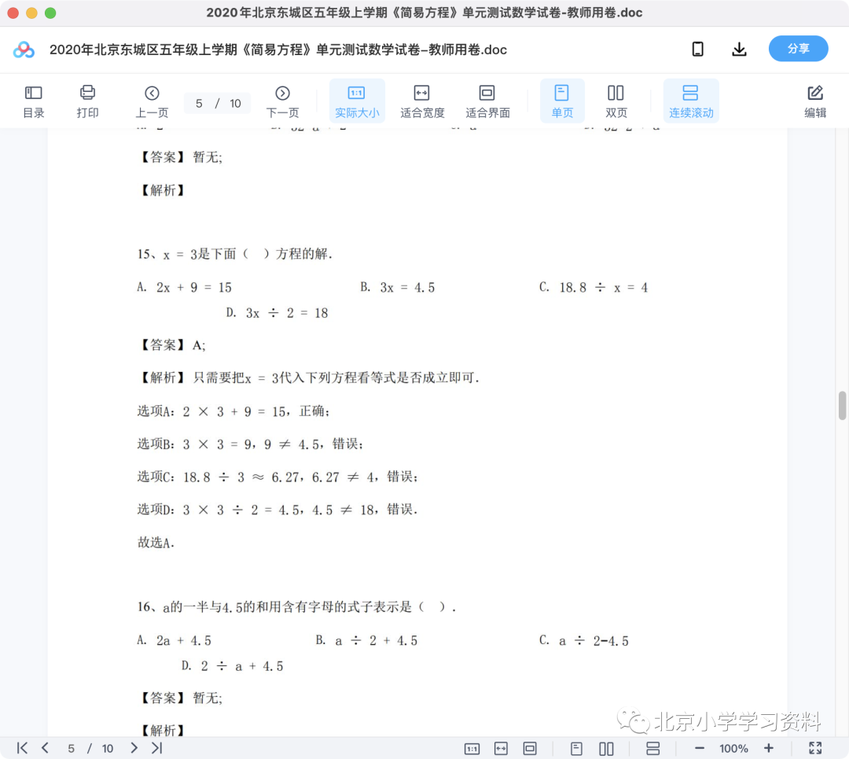Click question 16 text about a的一半
The height and width of the screenshot is (759, 849).
[296, 606]
